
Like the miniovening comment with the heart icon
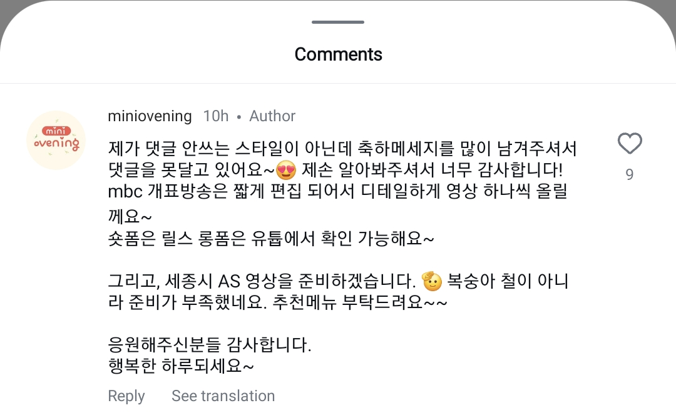pyautogui.click(x=630, y=144)
